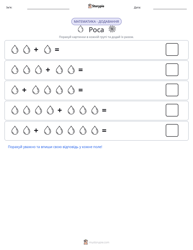Select the answer box in second row
This screenshot has width=193, height=250.
tap(172, 70)
